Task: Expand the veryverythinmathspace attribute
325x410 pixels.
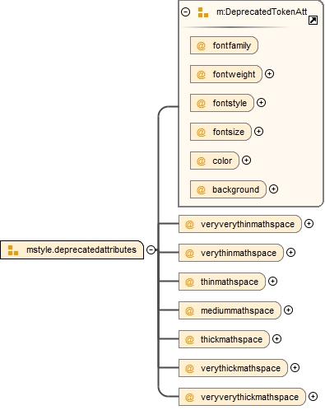Action: [x=309, y=224]
